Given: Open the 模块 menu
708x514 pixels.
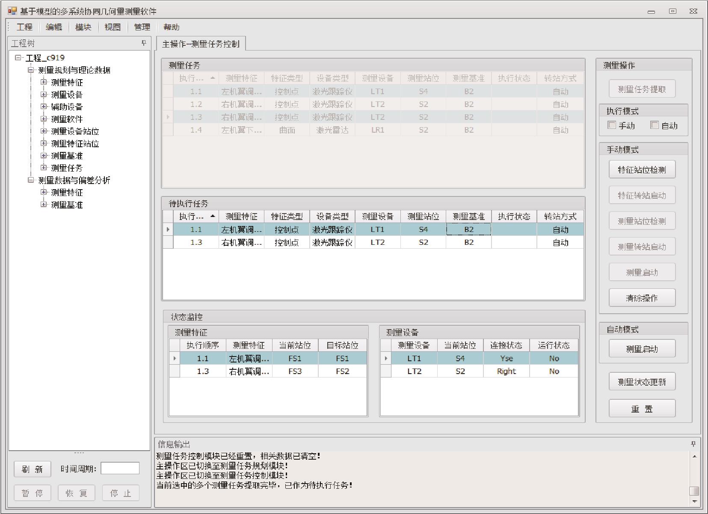Looking at the screenshot, I should (x=83, y=27).
